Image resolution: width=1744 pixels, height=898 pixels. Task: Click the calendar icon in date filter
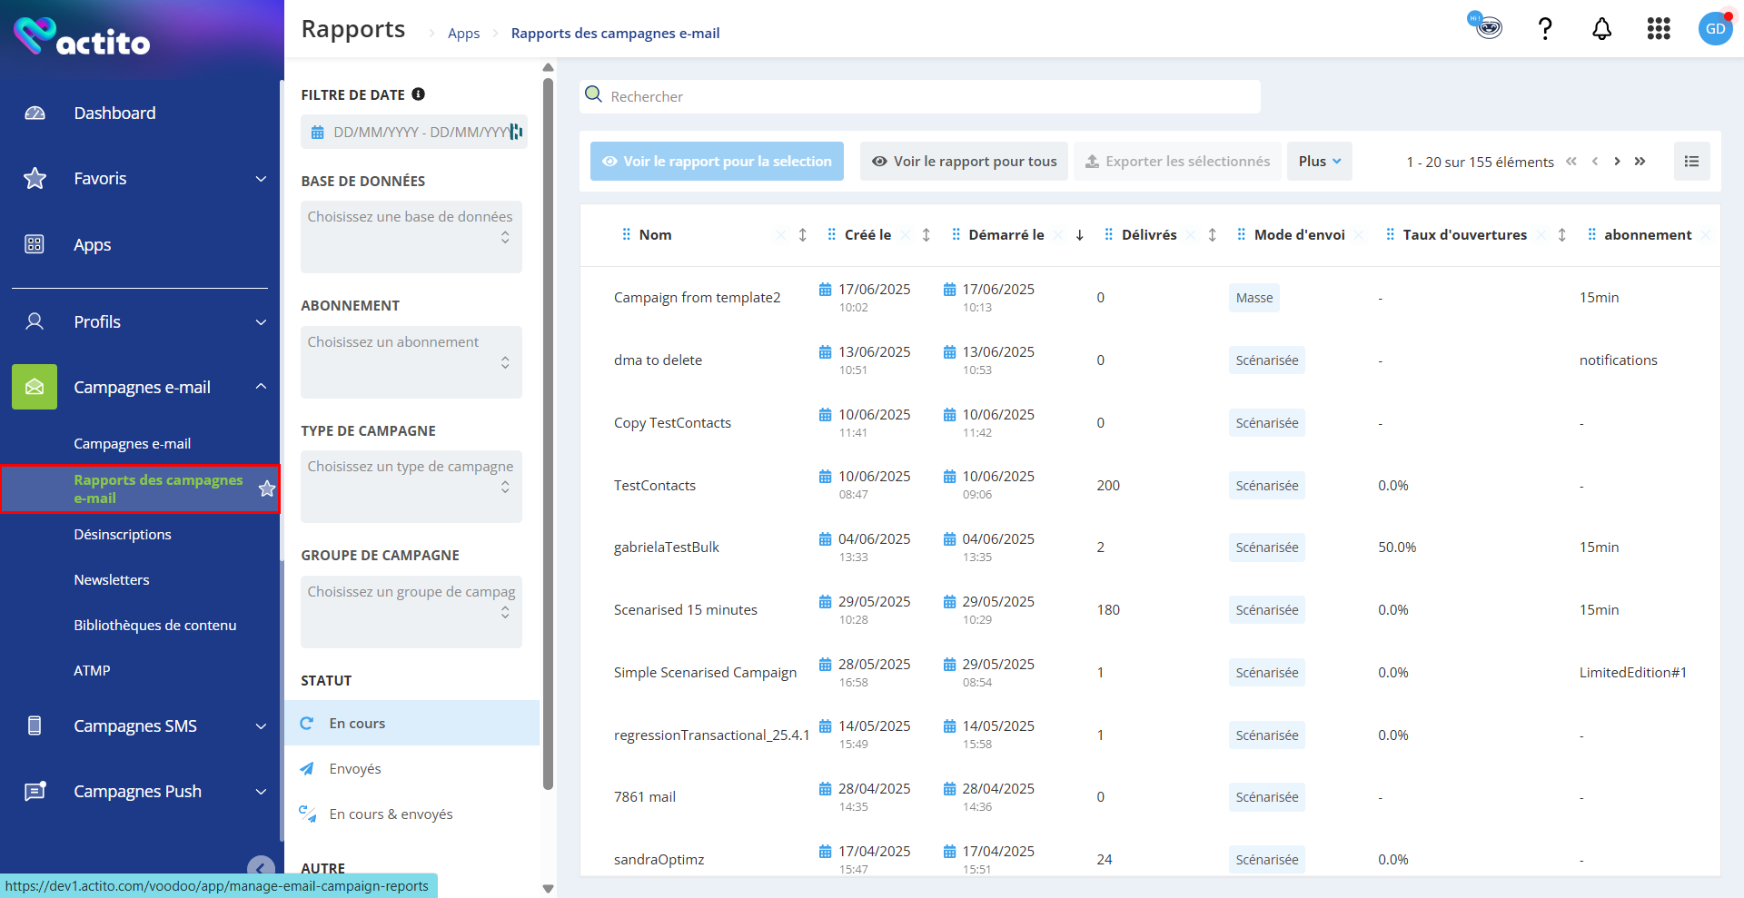point(317,133)
